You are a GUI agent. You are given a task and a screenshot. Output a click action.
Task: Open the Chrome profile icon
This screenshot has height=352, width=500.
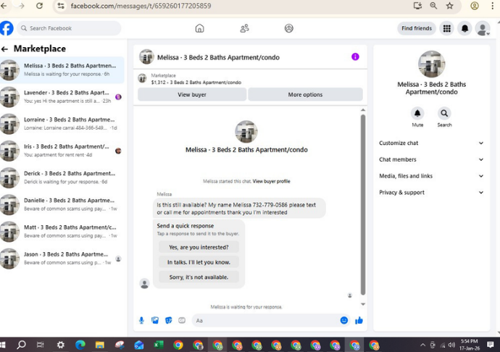[x=475, y=6]
